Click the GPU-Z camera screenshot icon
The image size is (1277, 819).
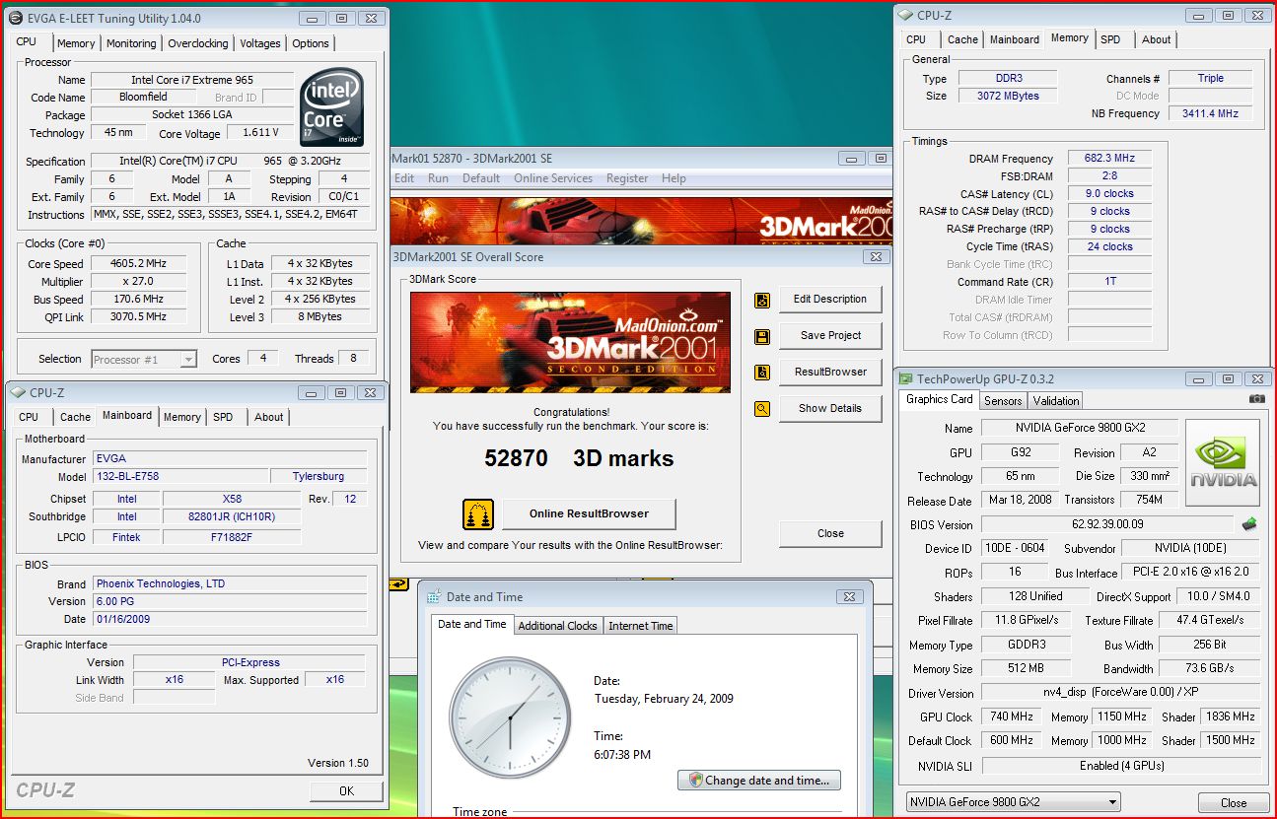[x=1256, y=399]
